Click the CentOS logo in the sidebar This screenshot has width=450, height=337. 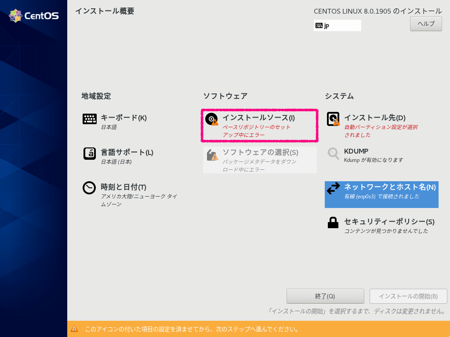33,15
